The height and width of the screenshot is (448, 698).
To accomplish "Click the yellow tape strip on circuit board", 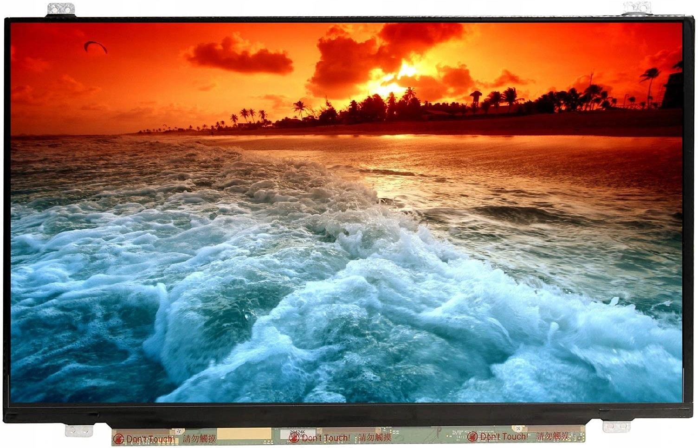I will (x=244, y=434).
